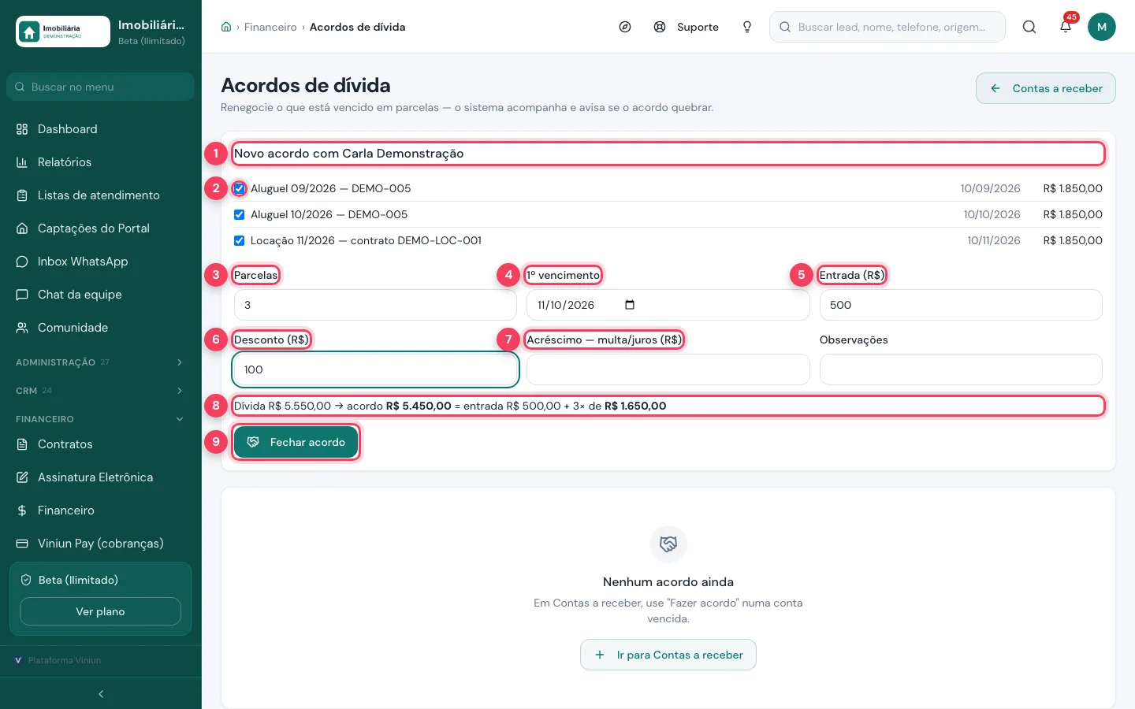The height and width of the screenshot is (709, 1135).
Task: Open Suporte in the top bar
Action: [x=686, y=27]
